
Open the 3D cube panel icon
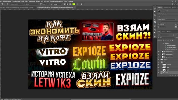(x=155, y=37)
